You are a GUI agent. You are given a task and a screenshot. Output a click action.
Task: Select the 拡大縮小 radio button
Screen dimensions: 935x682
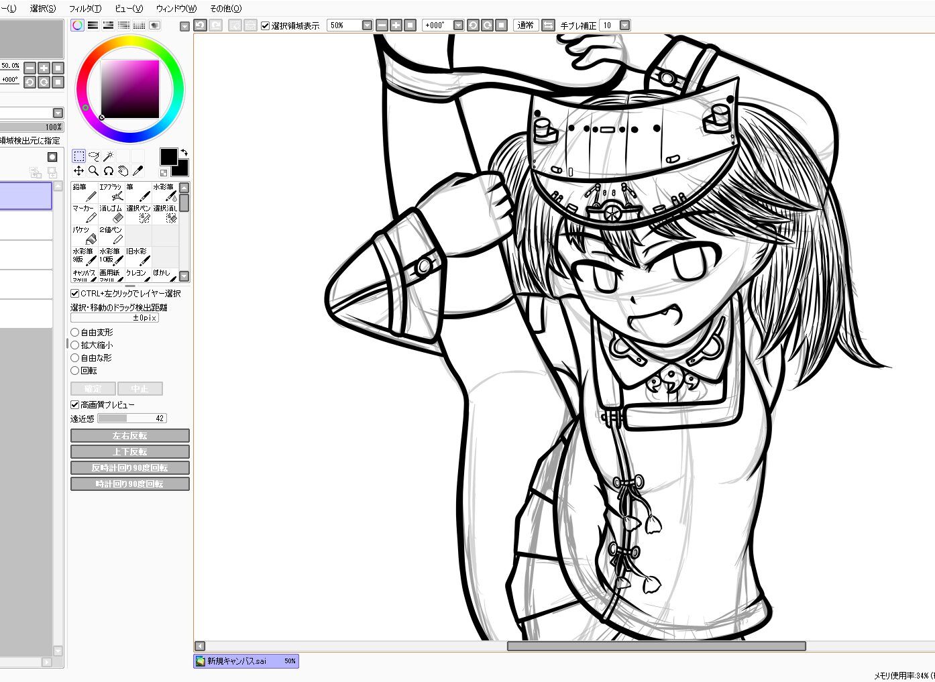(x=75, y=345)
